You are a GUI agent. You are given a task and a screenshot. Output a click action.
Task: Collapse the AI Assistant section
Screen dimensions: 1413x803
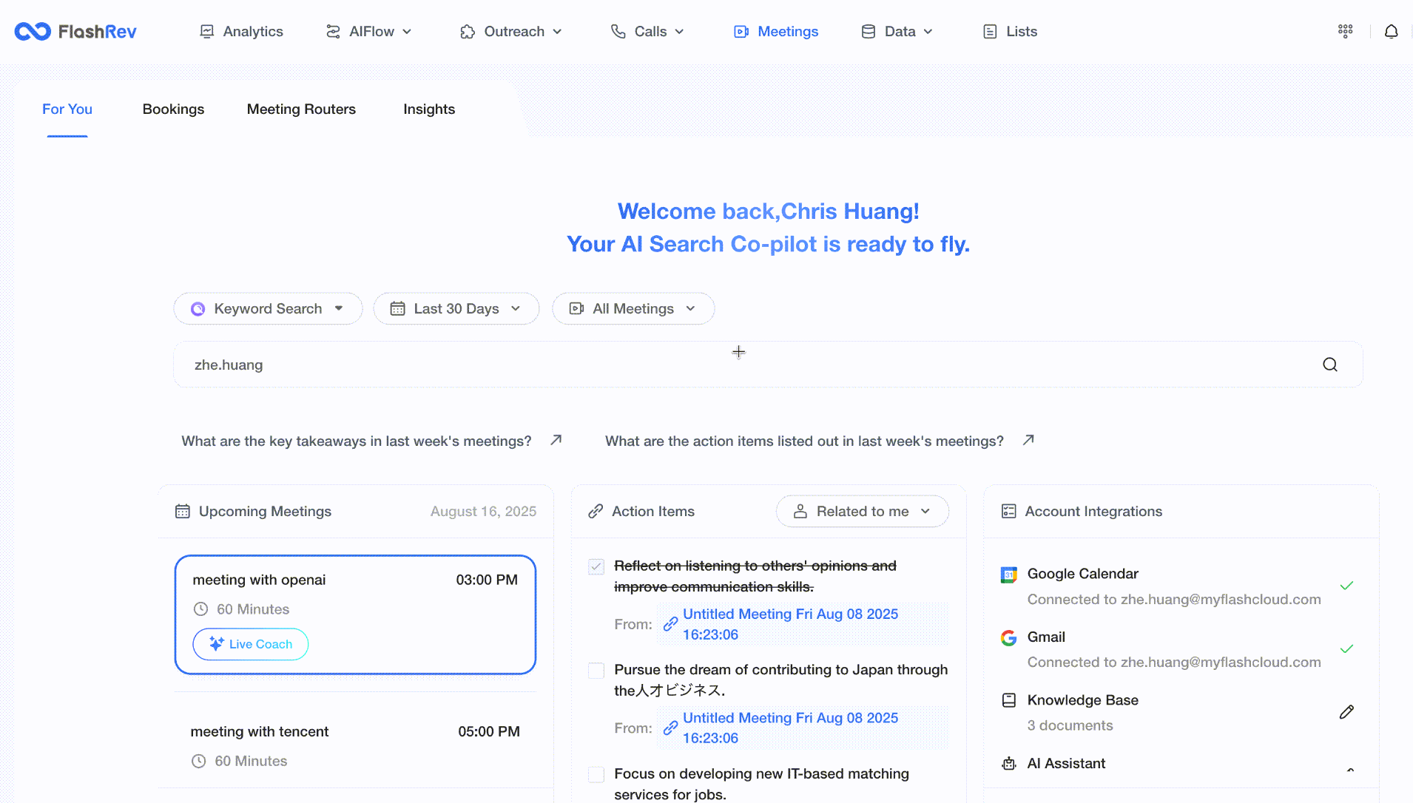click(1350, 770)
